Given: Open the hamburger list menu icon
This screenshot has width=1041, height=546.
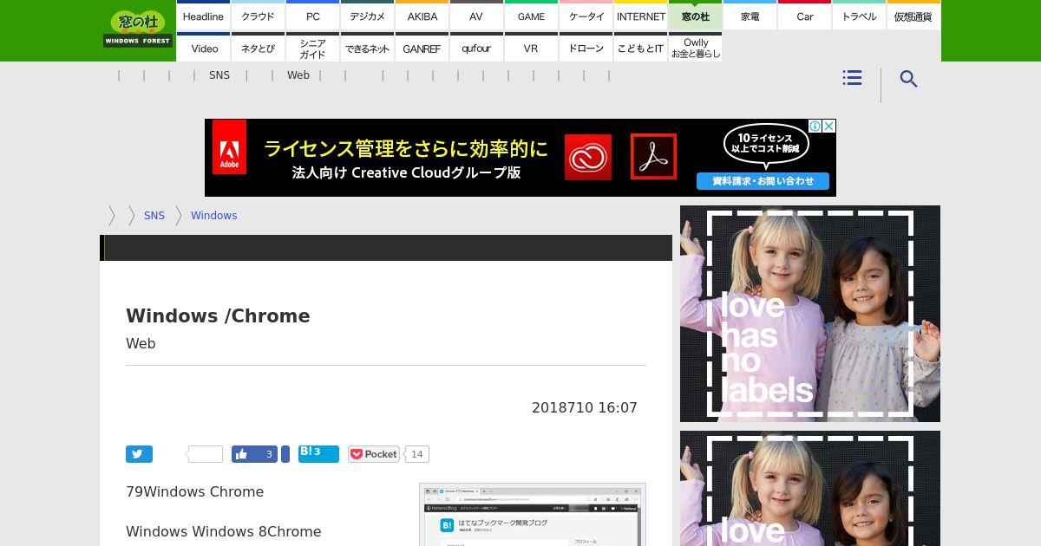Looking at the screenshot, I should click(x=852, y=78).
